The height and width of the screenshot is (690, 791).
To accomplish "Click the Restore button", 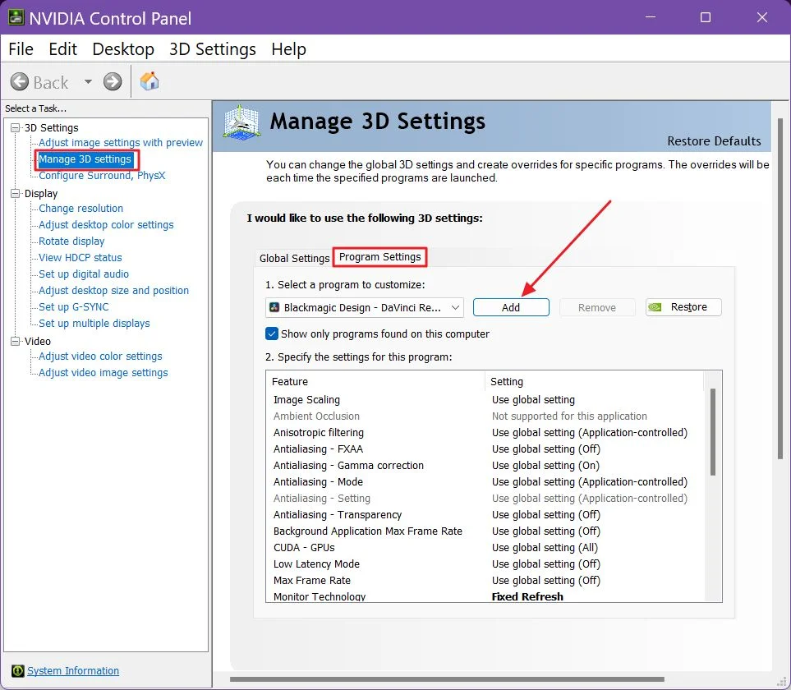I will [x=683, y=307].
